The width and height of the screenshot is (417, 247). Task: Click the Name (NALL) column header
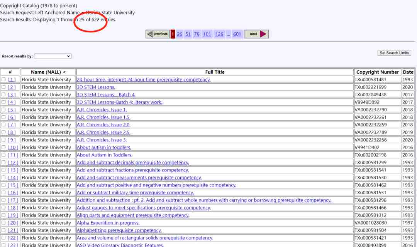[48, 72]
